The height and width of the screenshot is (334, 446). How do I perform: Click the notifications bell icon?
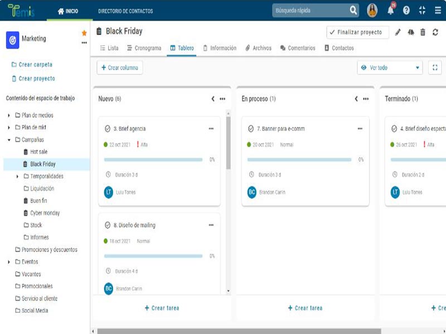tap(390, 11)
